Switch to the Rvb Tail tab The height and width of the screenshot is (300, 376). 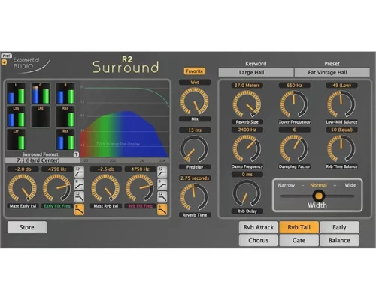click(x=299, y=227)
